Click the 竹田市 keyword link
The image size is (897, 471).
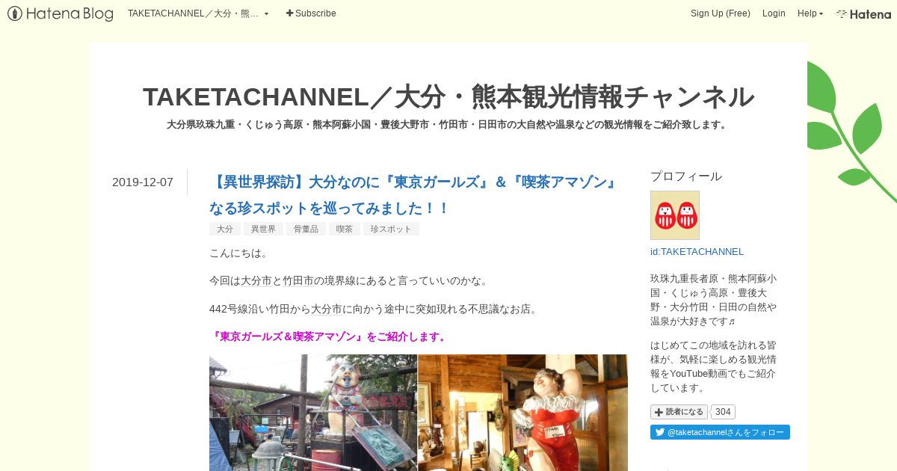(x=298, y=281)
